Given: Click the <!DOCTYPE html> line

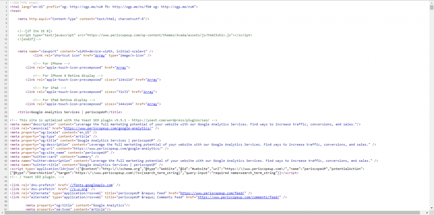Looking at the screenshot, I should point(24,3).
